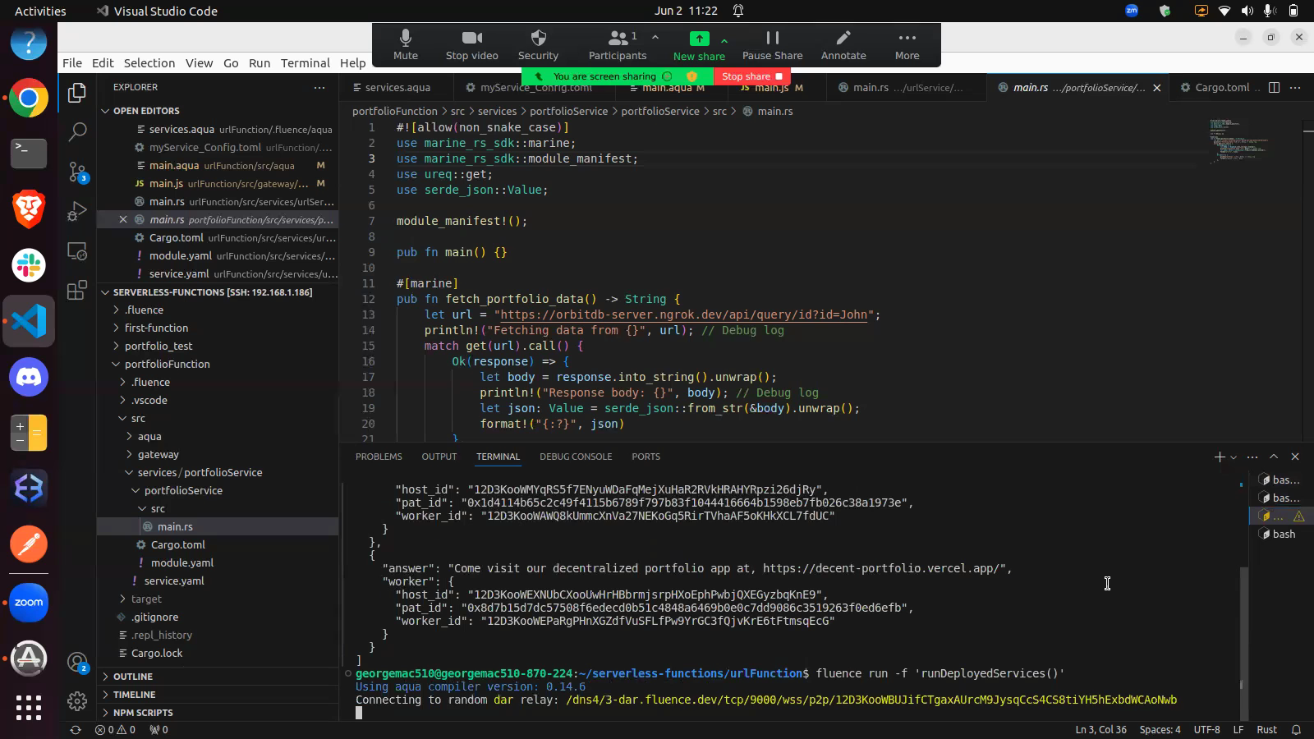The width and height of the screenshot is (1314, 739).
Task: Open Participants in Zoom toolbar
Action: pos(618,44)
